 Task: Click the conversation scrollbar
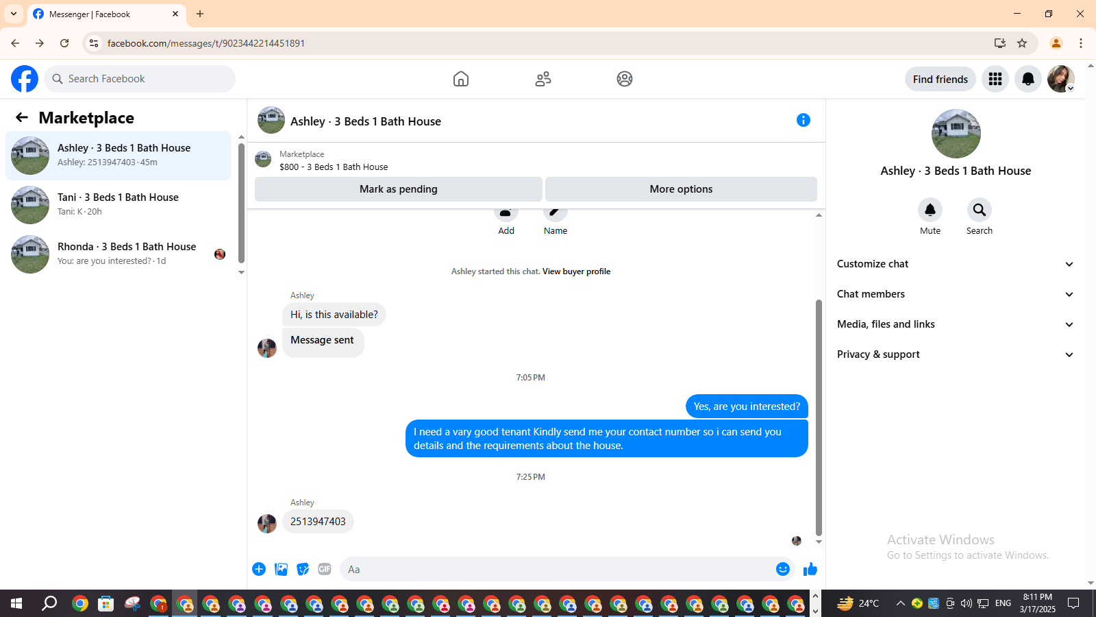tap(819, 417)
